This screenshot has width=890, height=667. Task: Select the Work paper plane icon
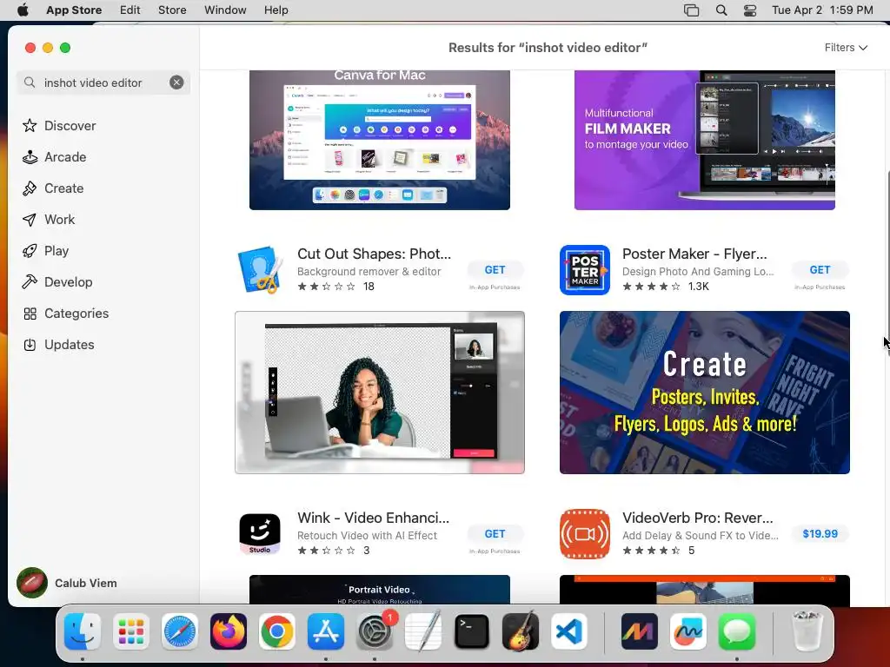tap(30, 220)
